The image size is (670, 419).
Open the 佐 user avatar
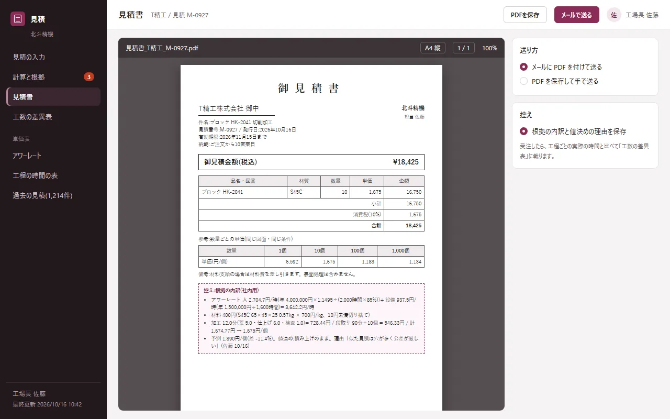tap(613, 15)
